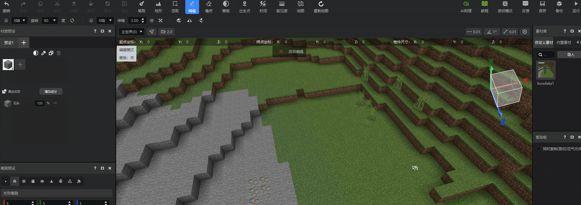Select the 橡皮 eraser tool
581x205 pixels.
pyautogui.click(x=209, y=7)
